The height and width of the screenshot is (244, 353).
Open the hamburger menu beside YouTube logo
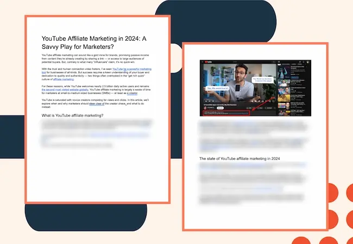click(x=202, y=61)
